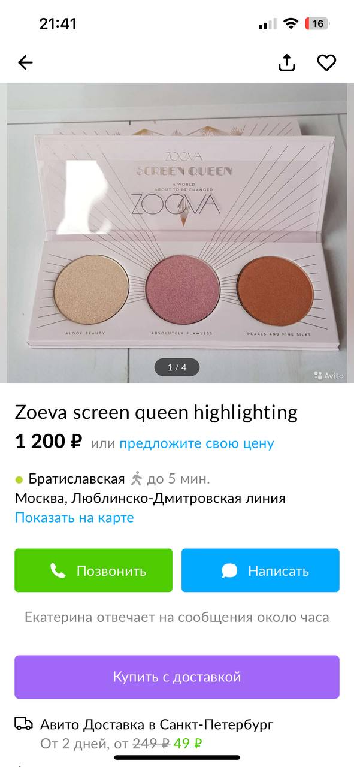
Task: Go back with the arrow icon
Action: tap(25, 62)
